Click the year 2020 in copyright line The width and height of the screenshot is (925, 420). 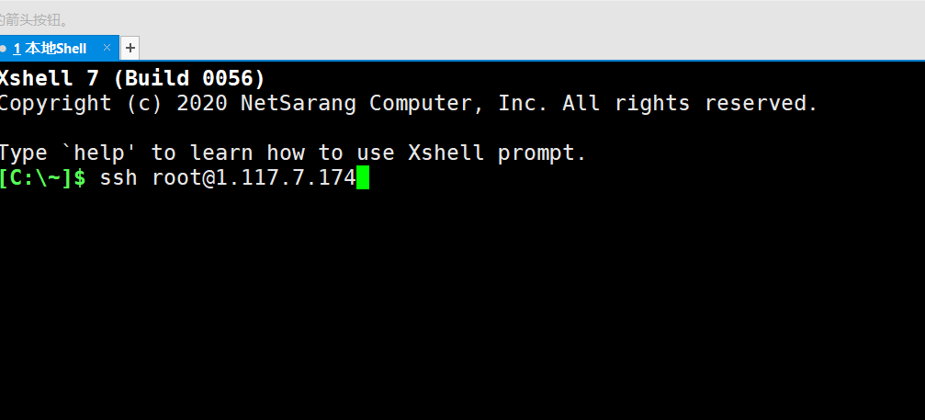(202, 103)
